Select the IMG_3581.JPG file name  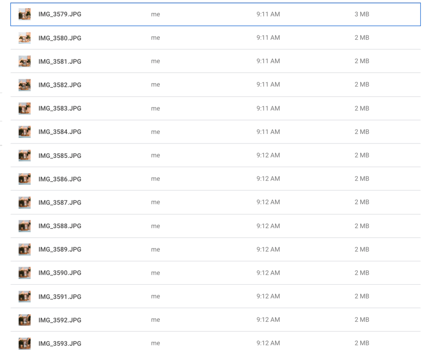click(x=60, y=61)
